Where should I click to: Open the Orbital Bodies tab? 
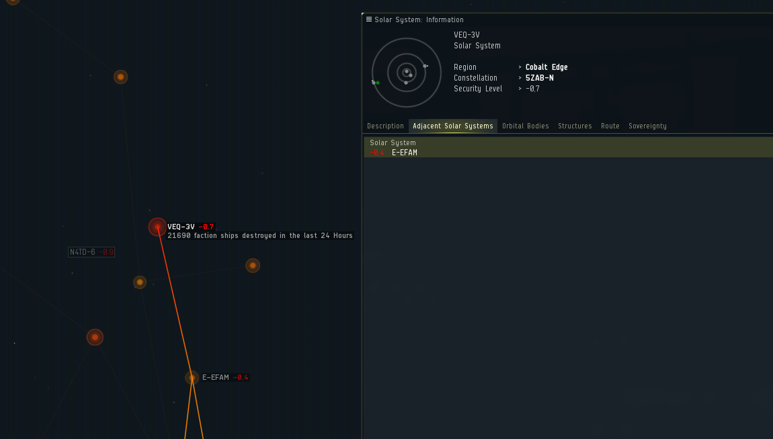tap(525, 126)
